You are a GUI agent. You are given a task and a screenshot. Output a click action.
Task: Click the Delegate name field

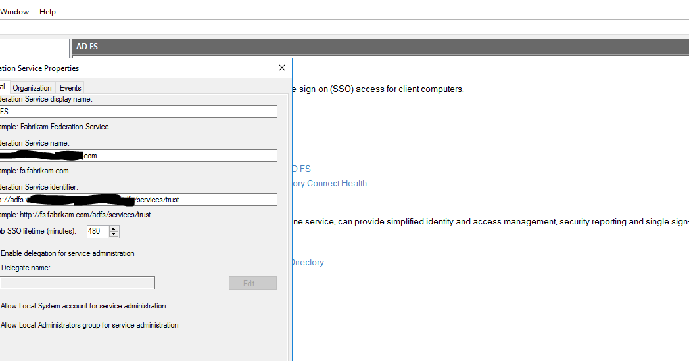[78, 283]
